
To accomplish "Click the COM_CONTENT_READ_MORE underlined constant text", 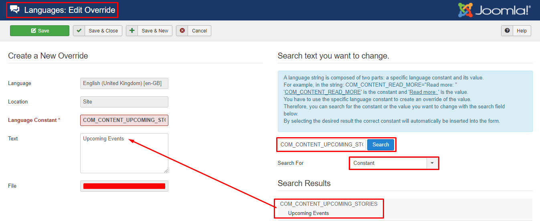I will coord(323,92).
